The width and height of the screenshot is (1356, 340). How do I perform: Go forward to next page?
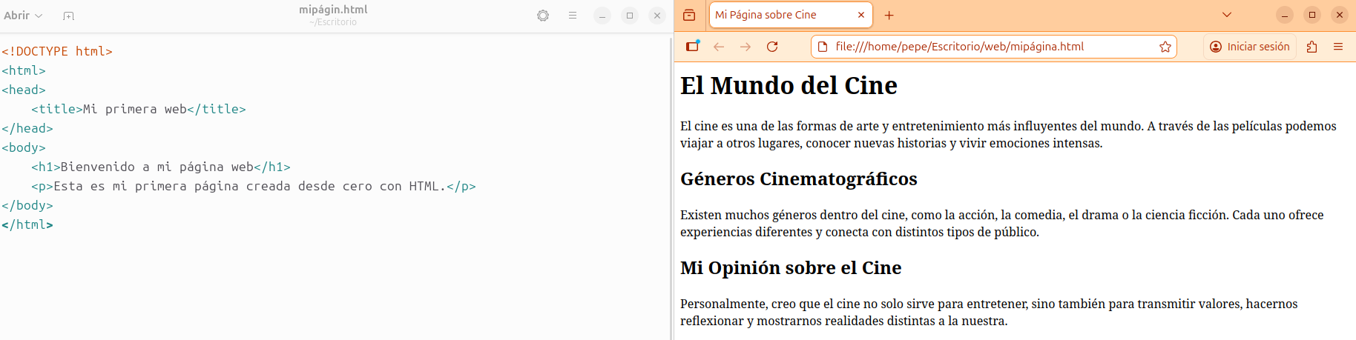click(x=746, y=47)
